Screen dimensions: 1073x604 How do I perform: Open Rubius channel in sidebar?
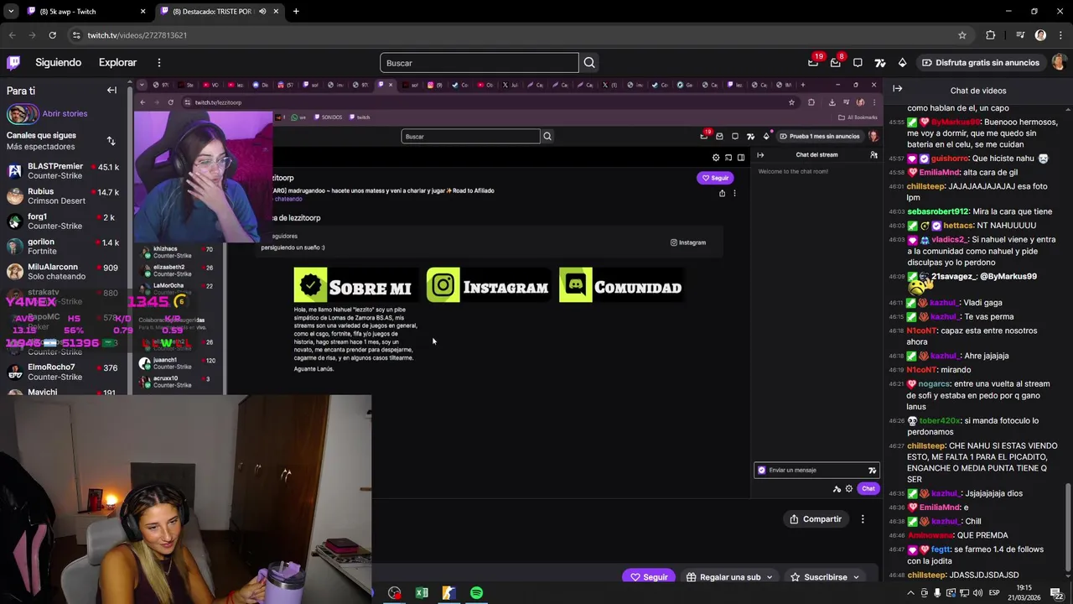(63, 196)
